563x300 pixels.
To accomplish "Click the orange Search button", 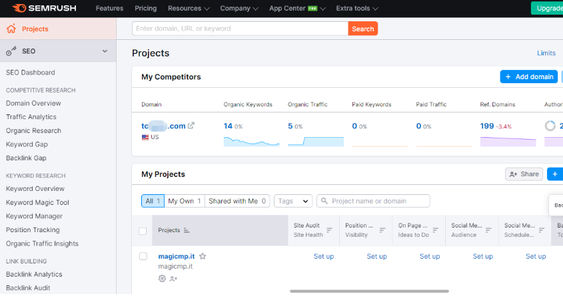I will point(362,29).
